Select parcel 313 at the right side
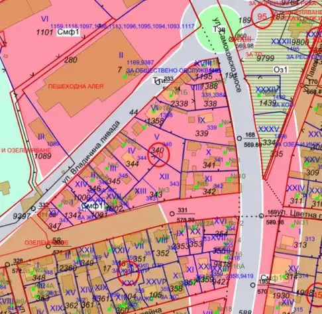The image size is (322, 314). [300, 244]
